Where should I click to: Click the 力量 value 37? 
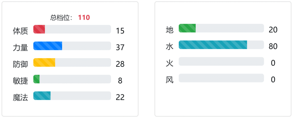[120, 47]
